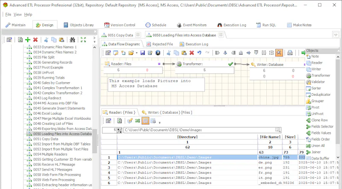Screen dimensions: 342x189
Task: Click the Transformer object in Objects panel
Action: coord(318,76)
